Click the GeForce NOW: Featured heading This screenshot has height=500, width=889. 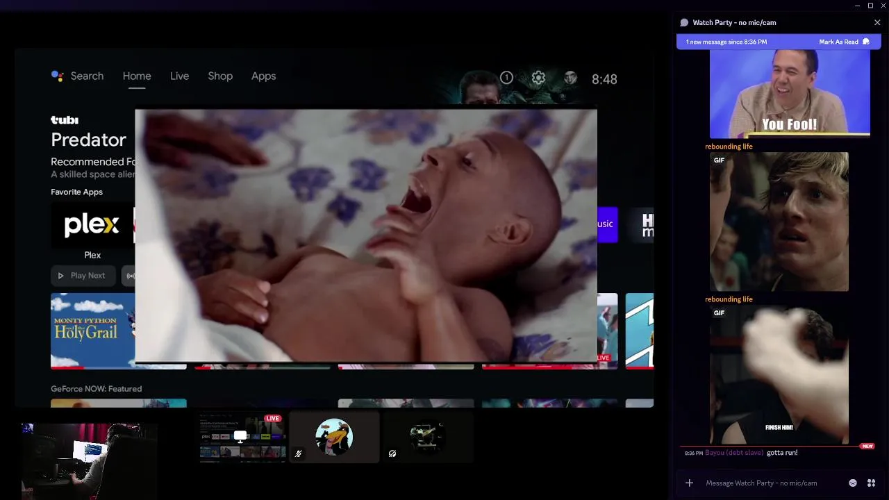tap(96, 389)
